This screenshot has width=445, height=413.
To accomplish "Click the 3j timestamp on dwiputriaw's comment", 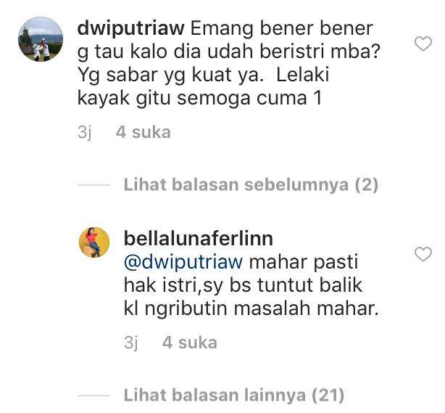I will pyautogui.click(x=85, y=133).
